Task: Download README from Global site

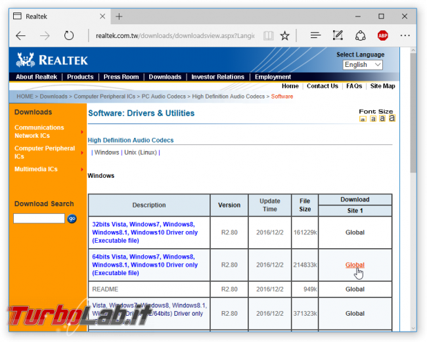Action: tap(355, 289)
